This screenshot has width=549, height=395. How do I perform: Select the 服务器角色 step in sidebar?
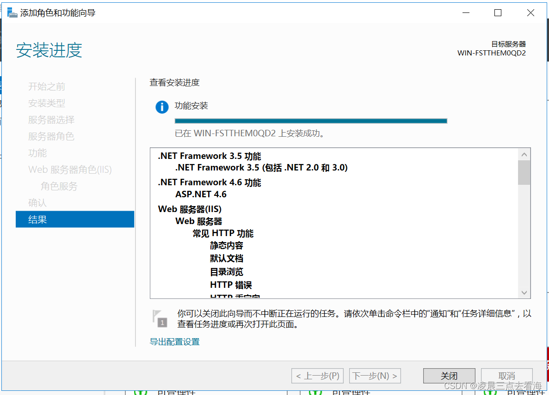pos(51,136)
